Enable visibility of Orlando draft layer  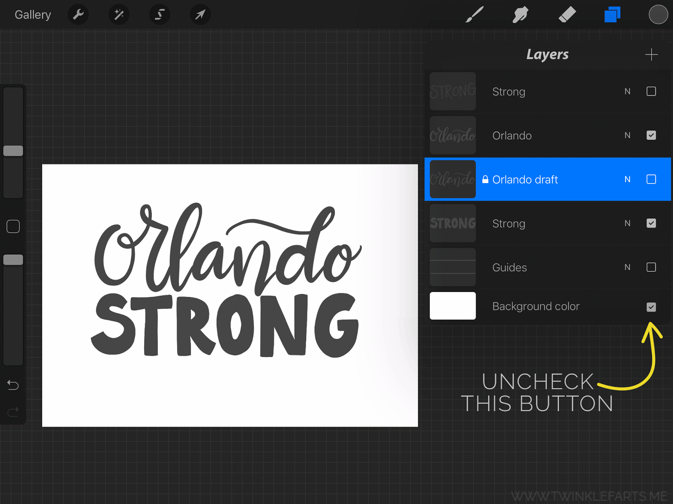(651, 179)
